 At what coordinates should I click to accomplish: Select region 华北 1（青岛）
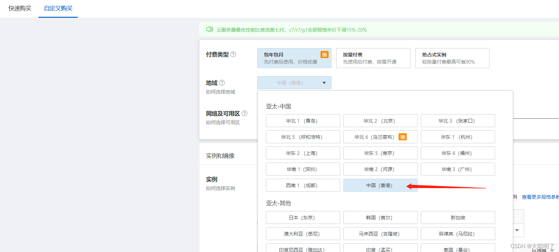click(303, 121)
